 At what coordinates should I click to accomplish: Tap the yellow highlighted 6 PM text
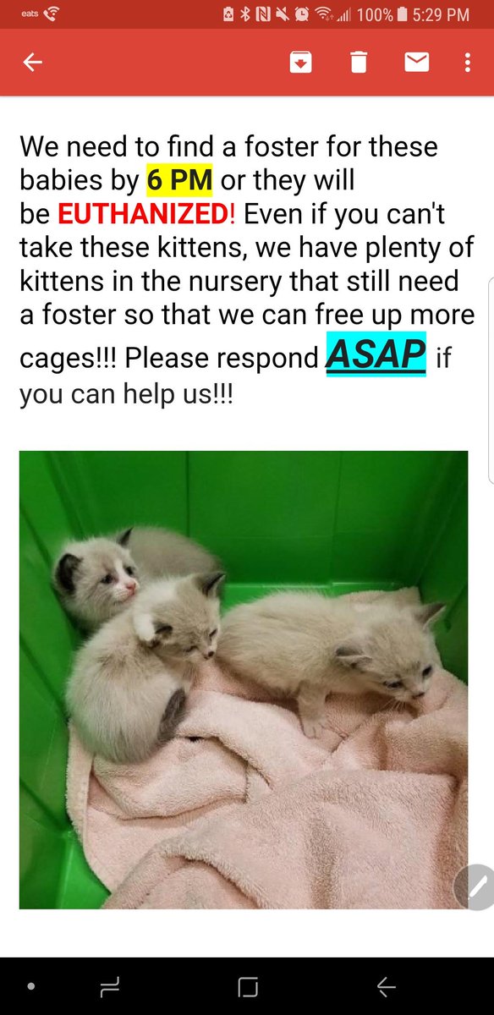coord(178,180)
